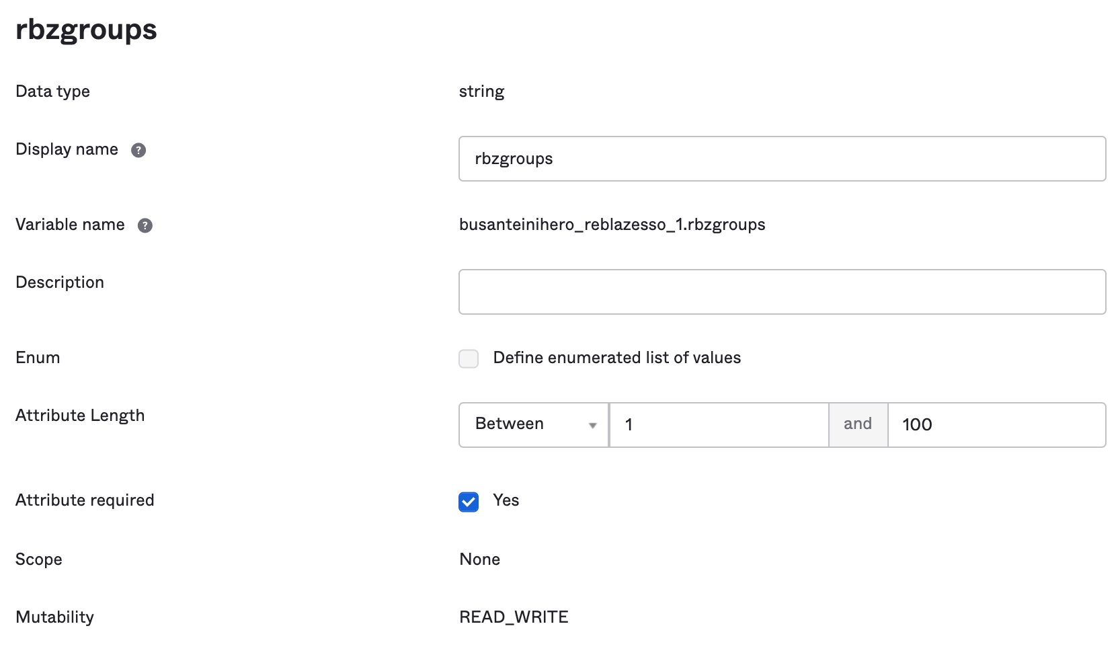Click the Display name help icon
1120x659 pixels.
[x=138, y=150]
